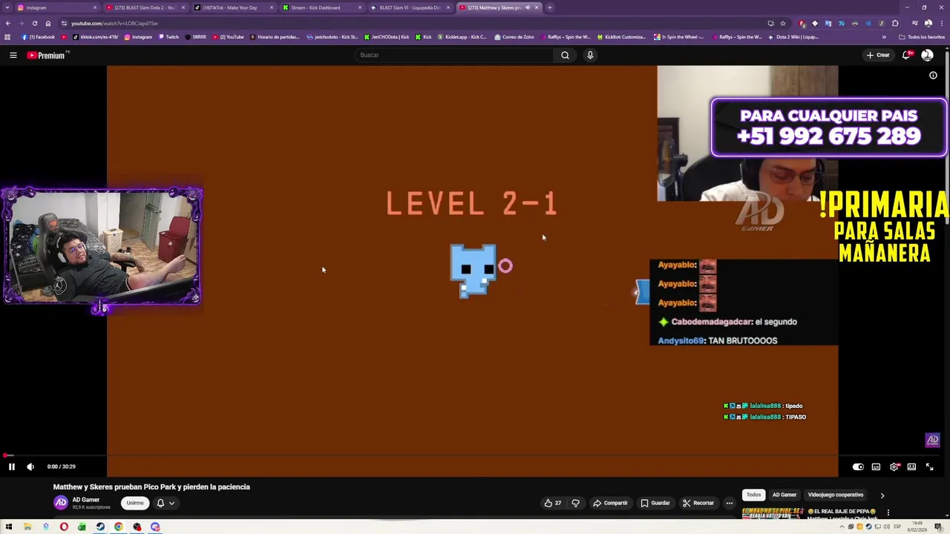Toggle the autoplay switch in the player
This screenshot has height=534, width=950.
858,467
